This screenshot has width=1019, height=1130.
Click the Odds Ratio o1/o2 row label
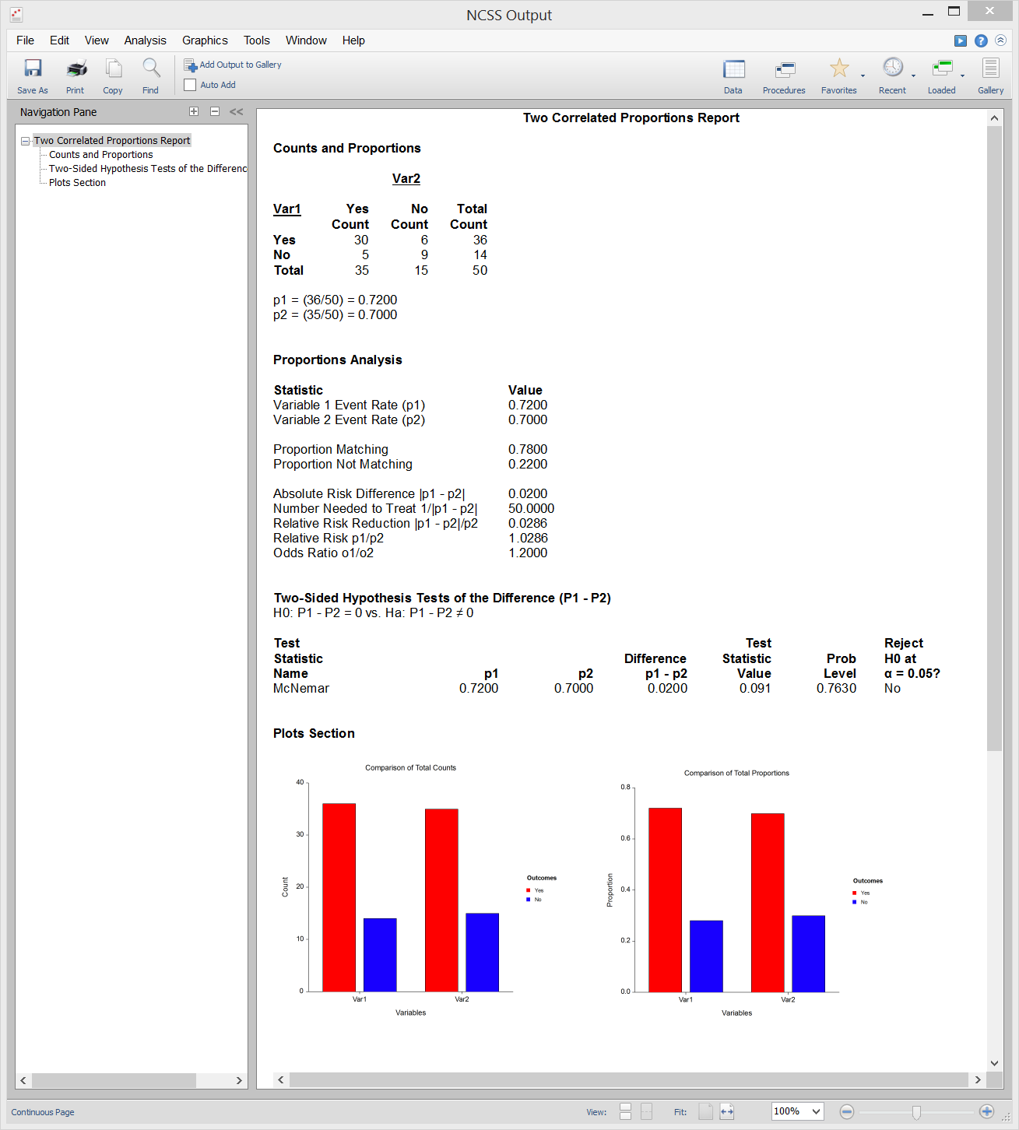point(323,553)
